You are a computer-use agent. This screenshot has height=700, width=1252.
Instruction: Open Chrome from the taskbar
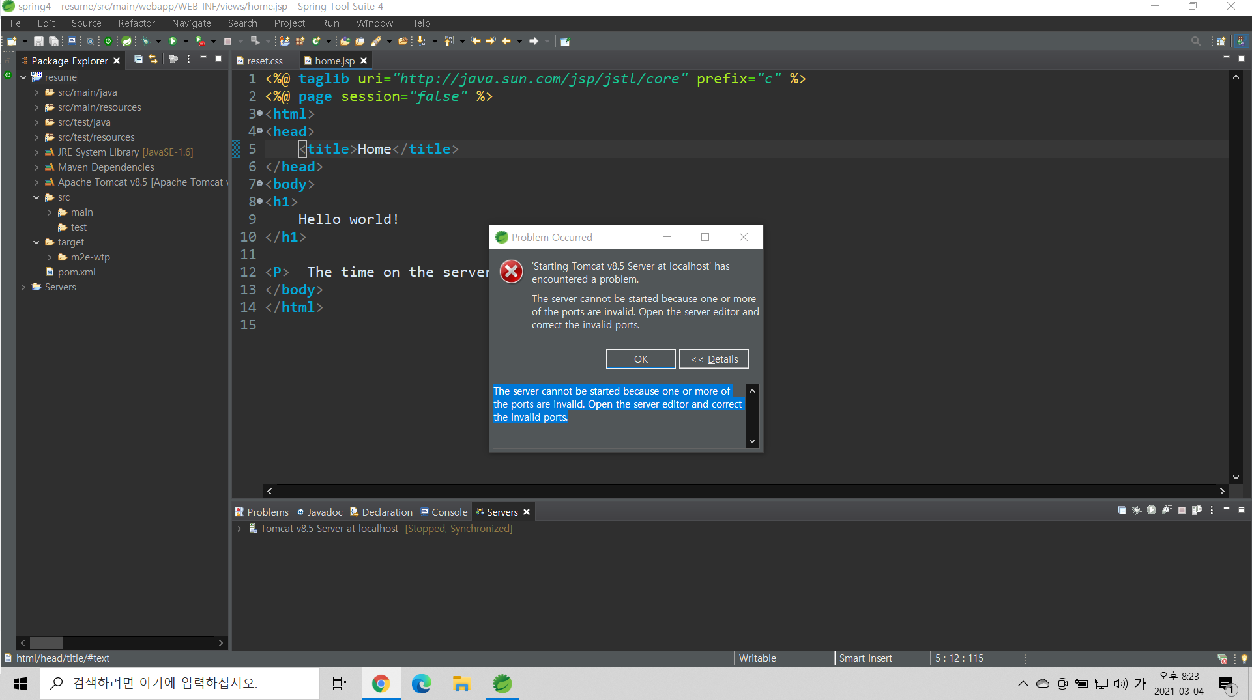pyautogui.click(x=381, y=683)
